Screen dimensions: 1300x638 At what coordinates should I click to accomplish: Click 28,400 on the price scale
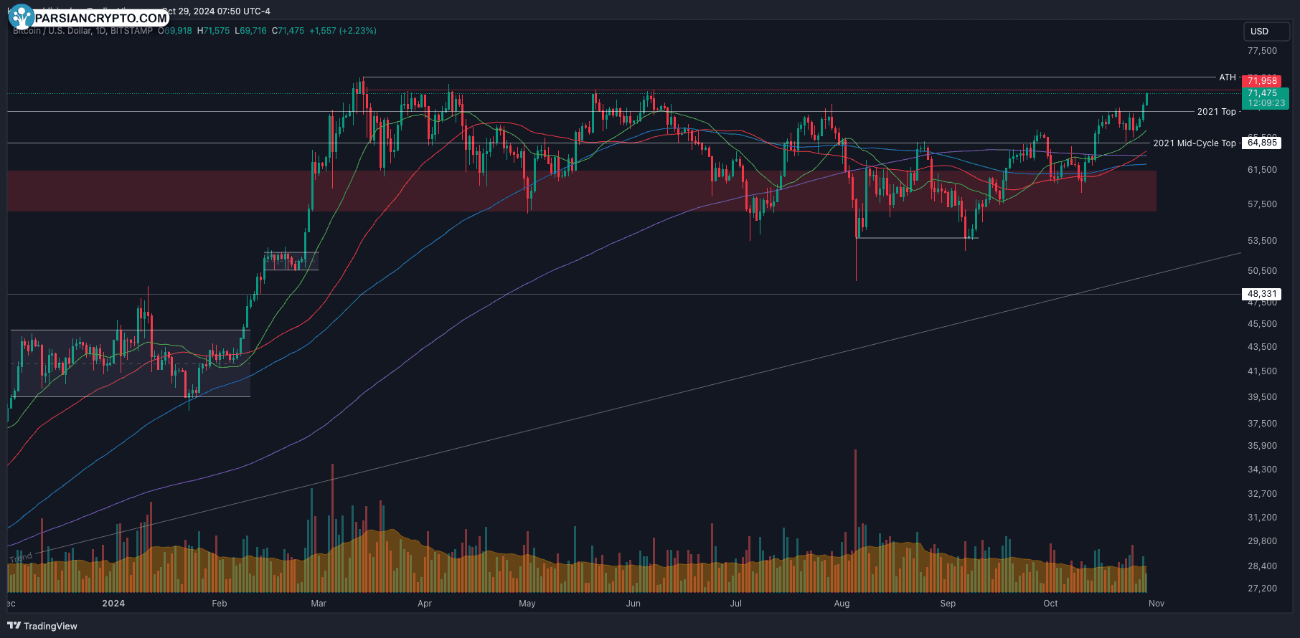[x=1263, y=566]
